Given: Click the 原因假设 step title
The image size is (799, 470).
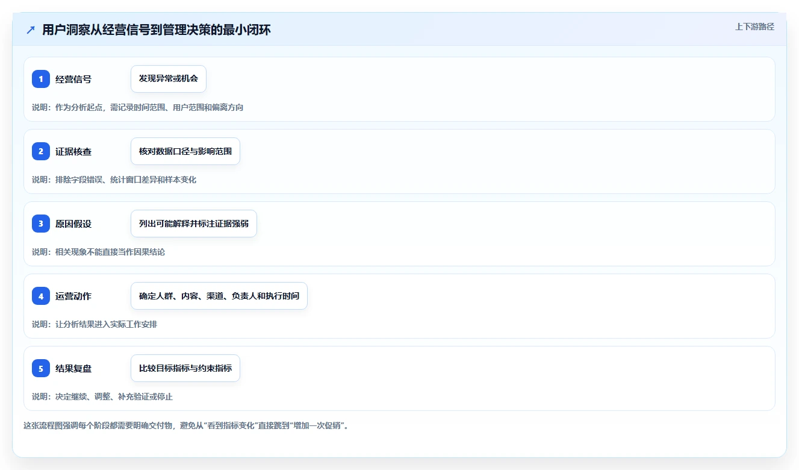Looking at the screenshot, I should click(x=73, y=224).
